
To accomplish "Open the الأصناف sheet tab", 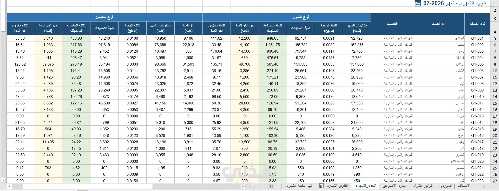I will tap(464, 186).
